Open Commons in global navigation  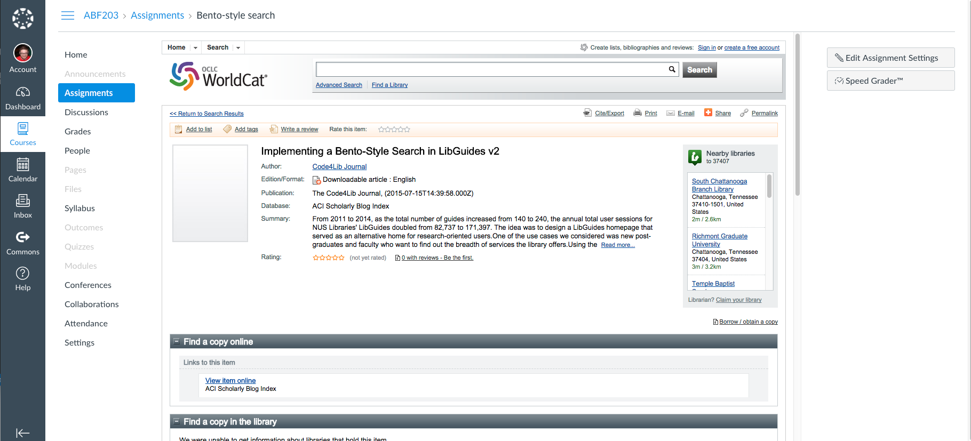point(23,243)
